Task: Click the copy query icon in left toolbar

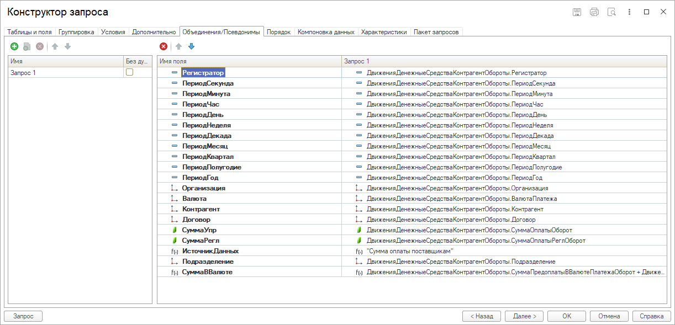Action: (27, 46)
